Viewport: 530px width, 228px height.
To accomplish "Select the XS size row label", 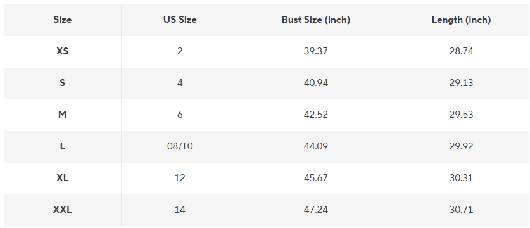I will (63, 51).
